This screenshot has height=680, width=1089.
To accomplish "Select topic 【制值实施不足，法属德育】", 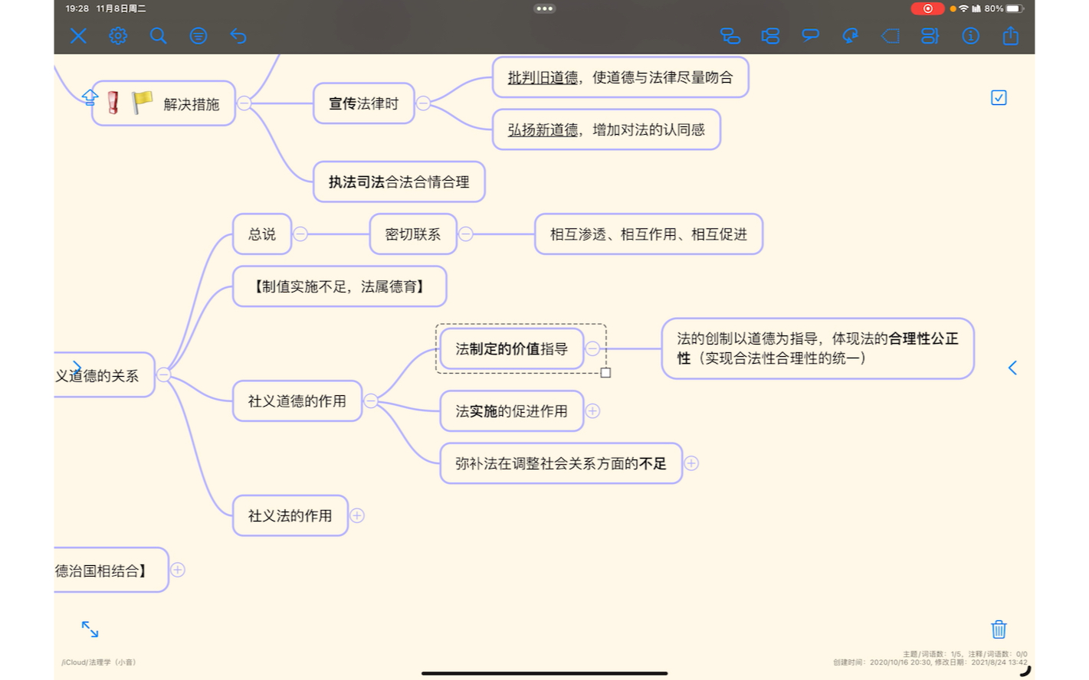I will [x=339, y=286].
